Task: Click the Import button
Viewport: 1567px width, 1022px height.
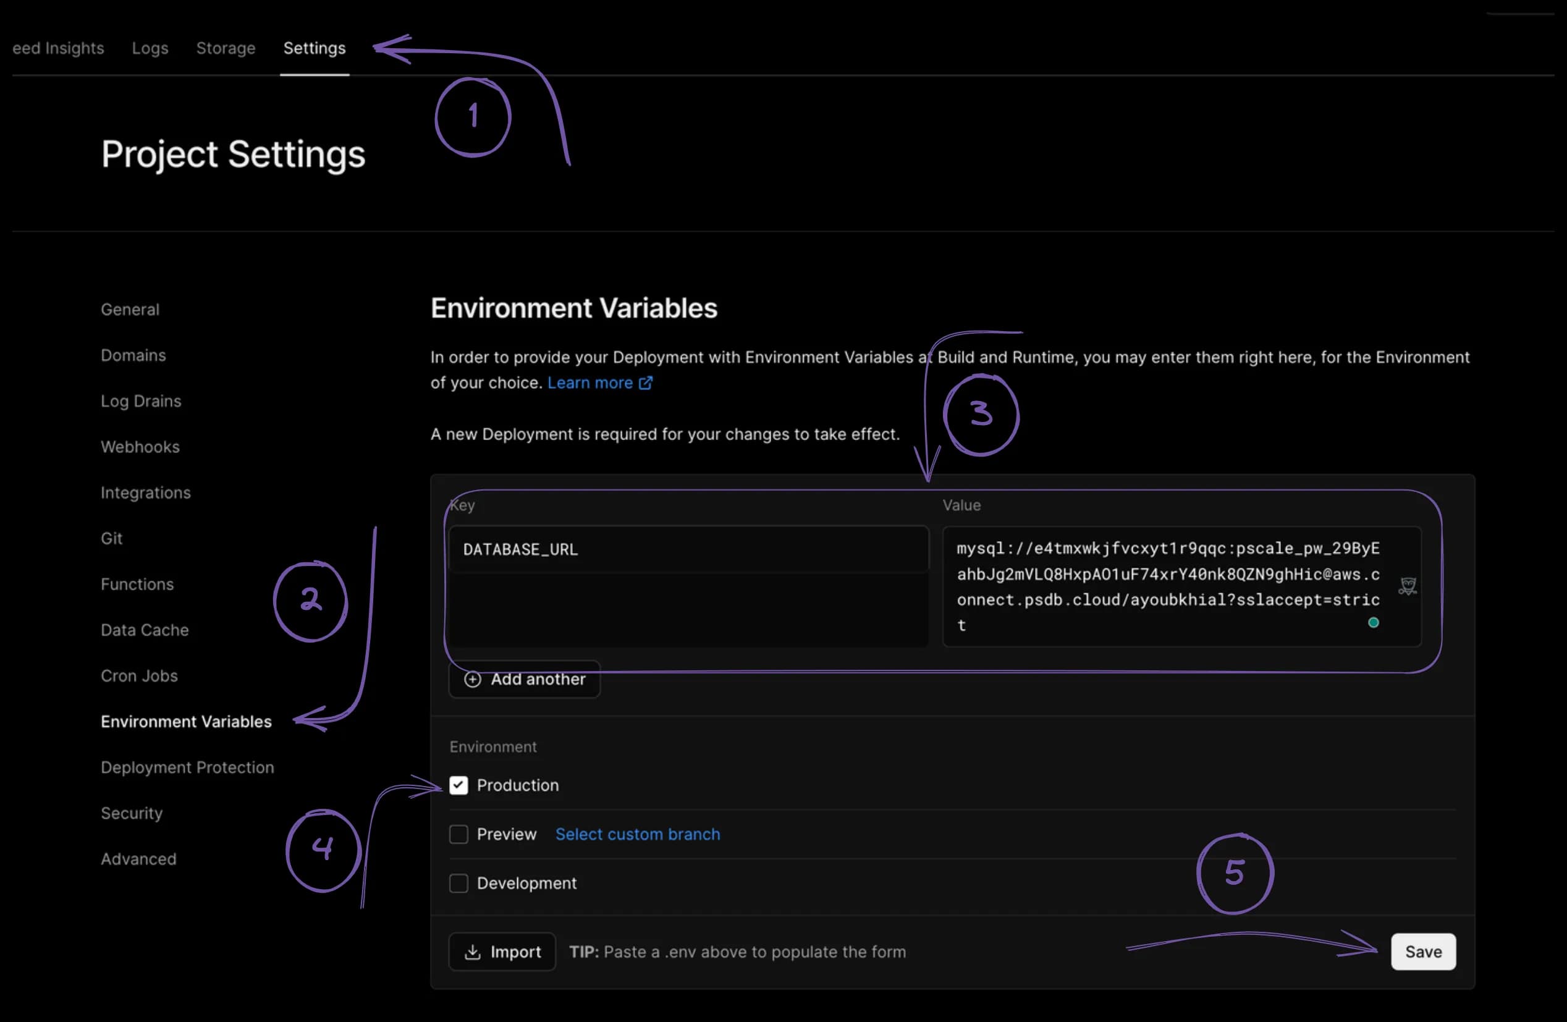Action: (502, 952)
